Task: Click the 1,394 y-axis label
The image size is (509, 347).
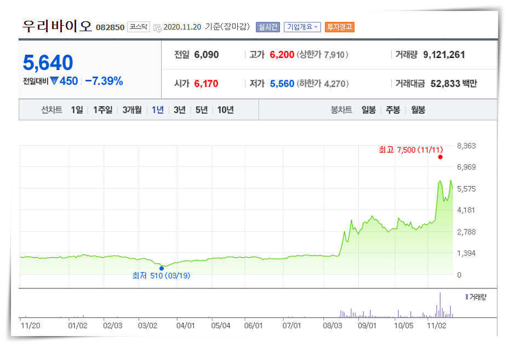Action: 466,253
